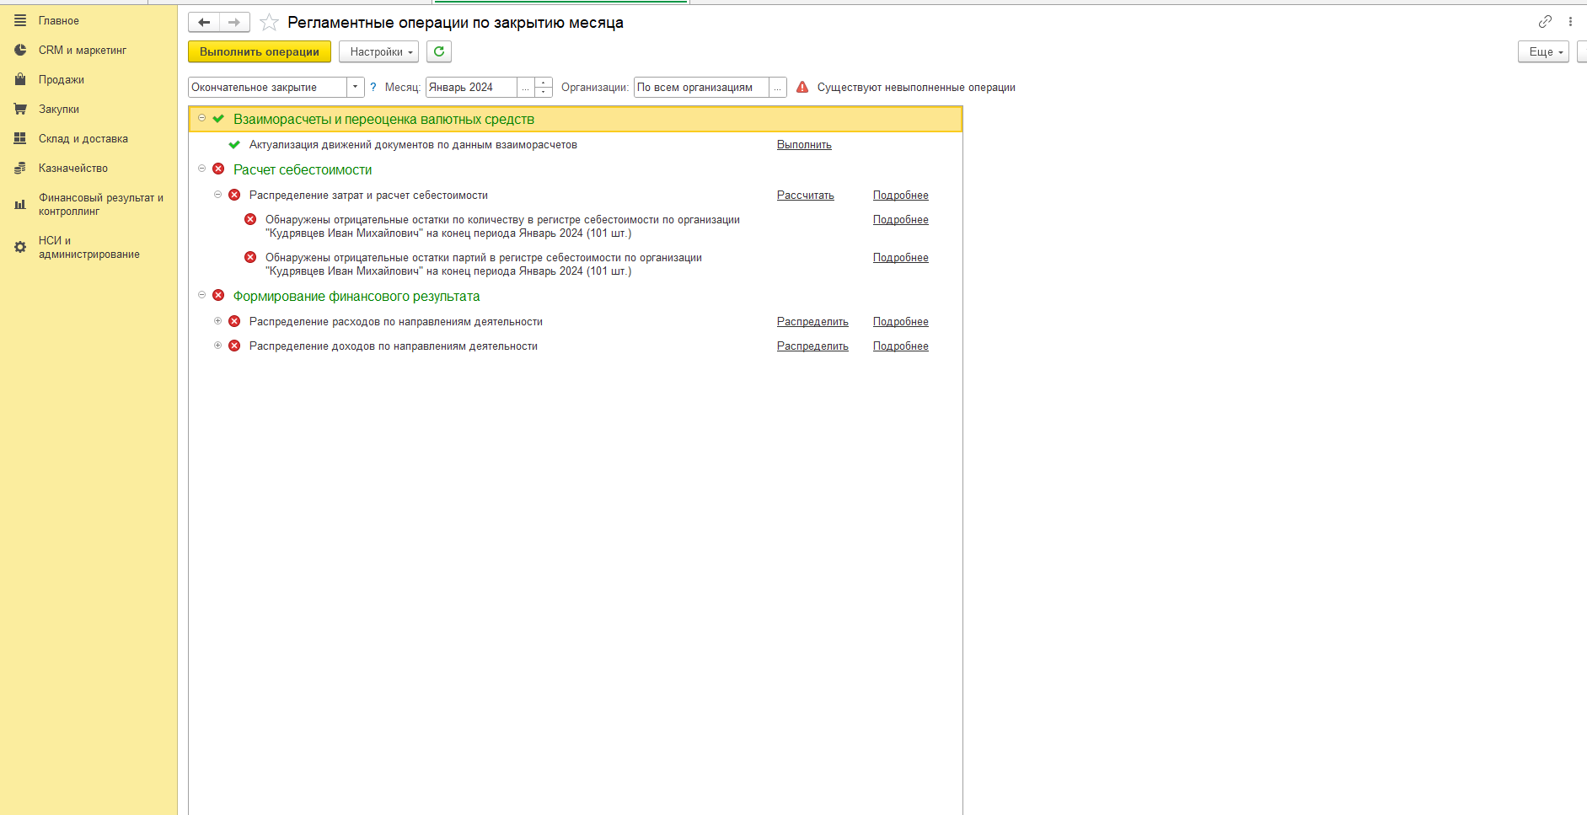Expand Распределение доходов по направлениям деятельности row

(217, 346)
